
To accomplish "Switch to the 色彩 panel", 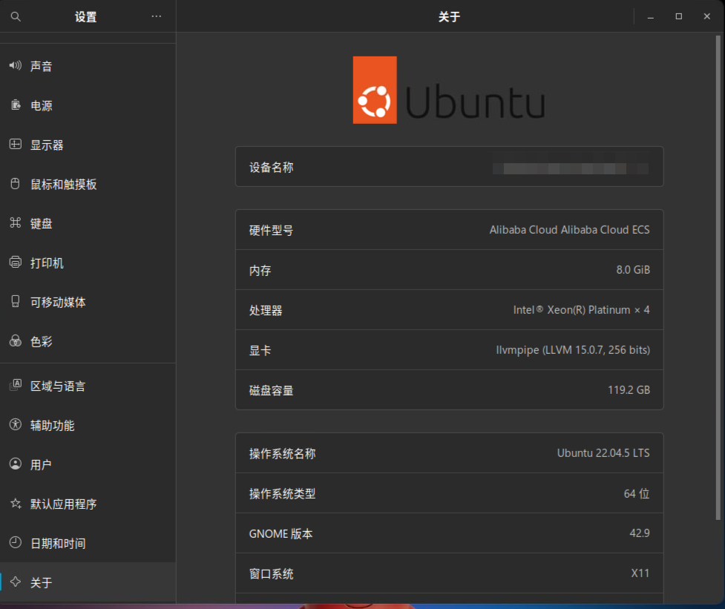I will [x=88, y=341].
